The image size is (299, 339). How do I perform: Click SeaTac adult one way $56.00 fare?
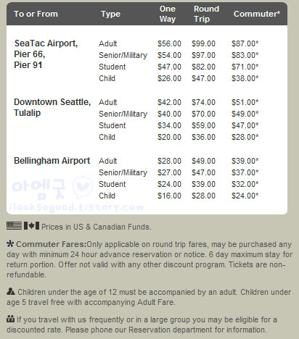[169, 43]
